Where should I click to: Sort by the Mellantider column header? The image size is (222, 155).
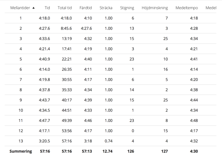point(20,8)
